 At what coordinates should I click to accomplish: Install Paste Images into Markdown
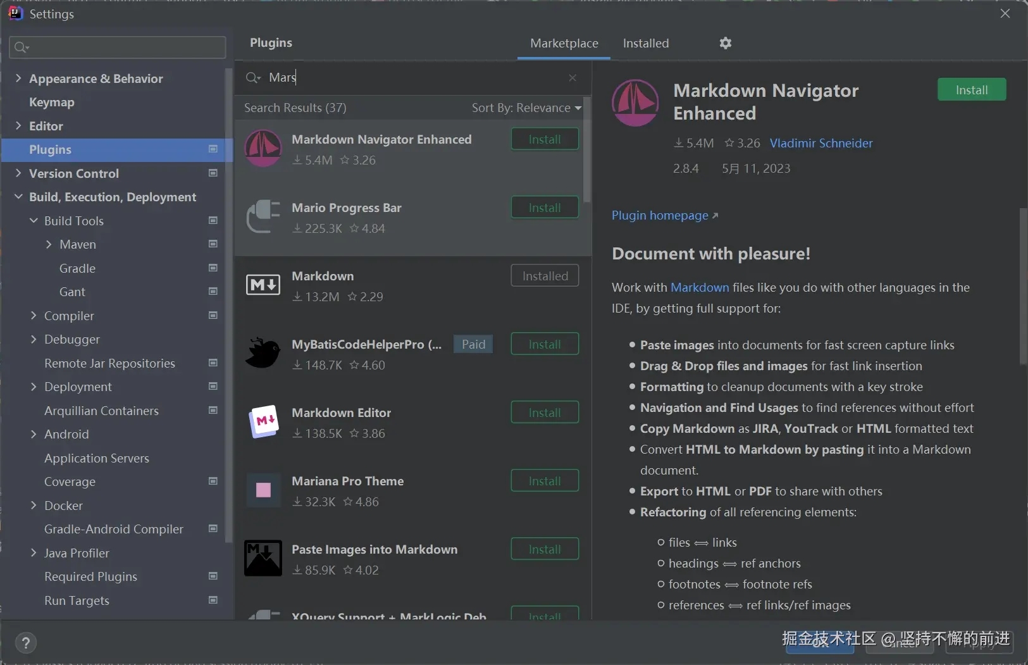coord(545,549)
